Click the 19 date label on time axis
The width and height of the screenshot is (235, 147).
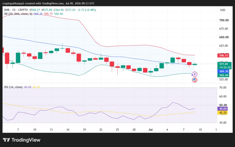84,130
